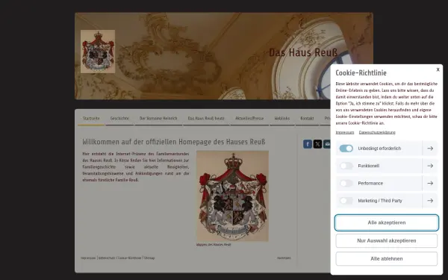Open the Aktuelles/Presse tab
Viewport: 448px width, 280px height.
click(249, 118)
